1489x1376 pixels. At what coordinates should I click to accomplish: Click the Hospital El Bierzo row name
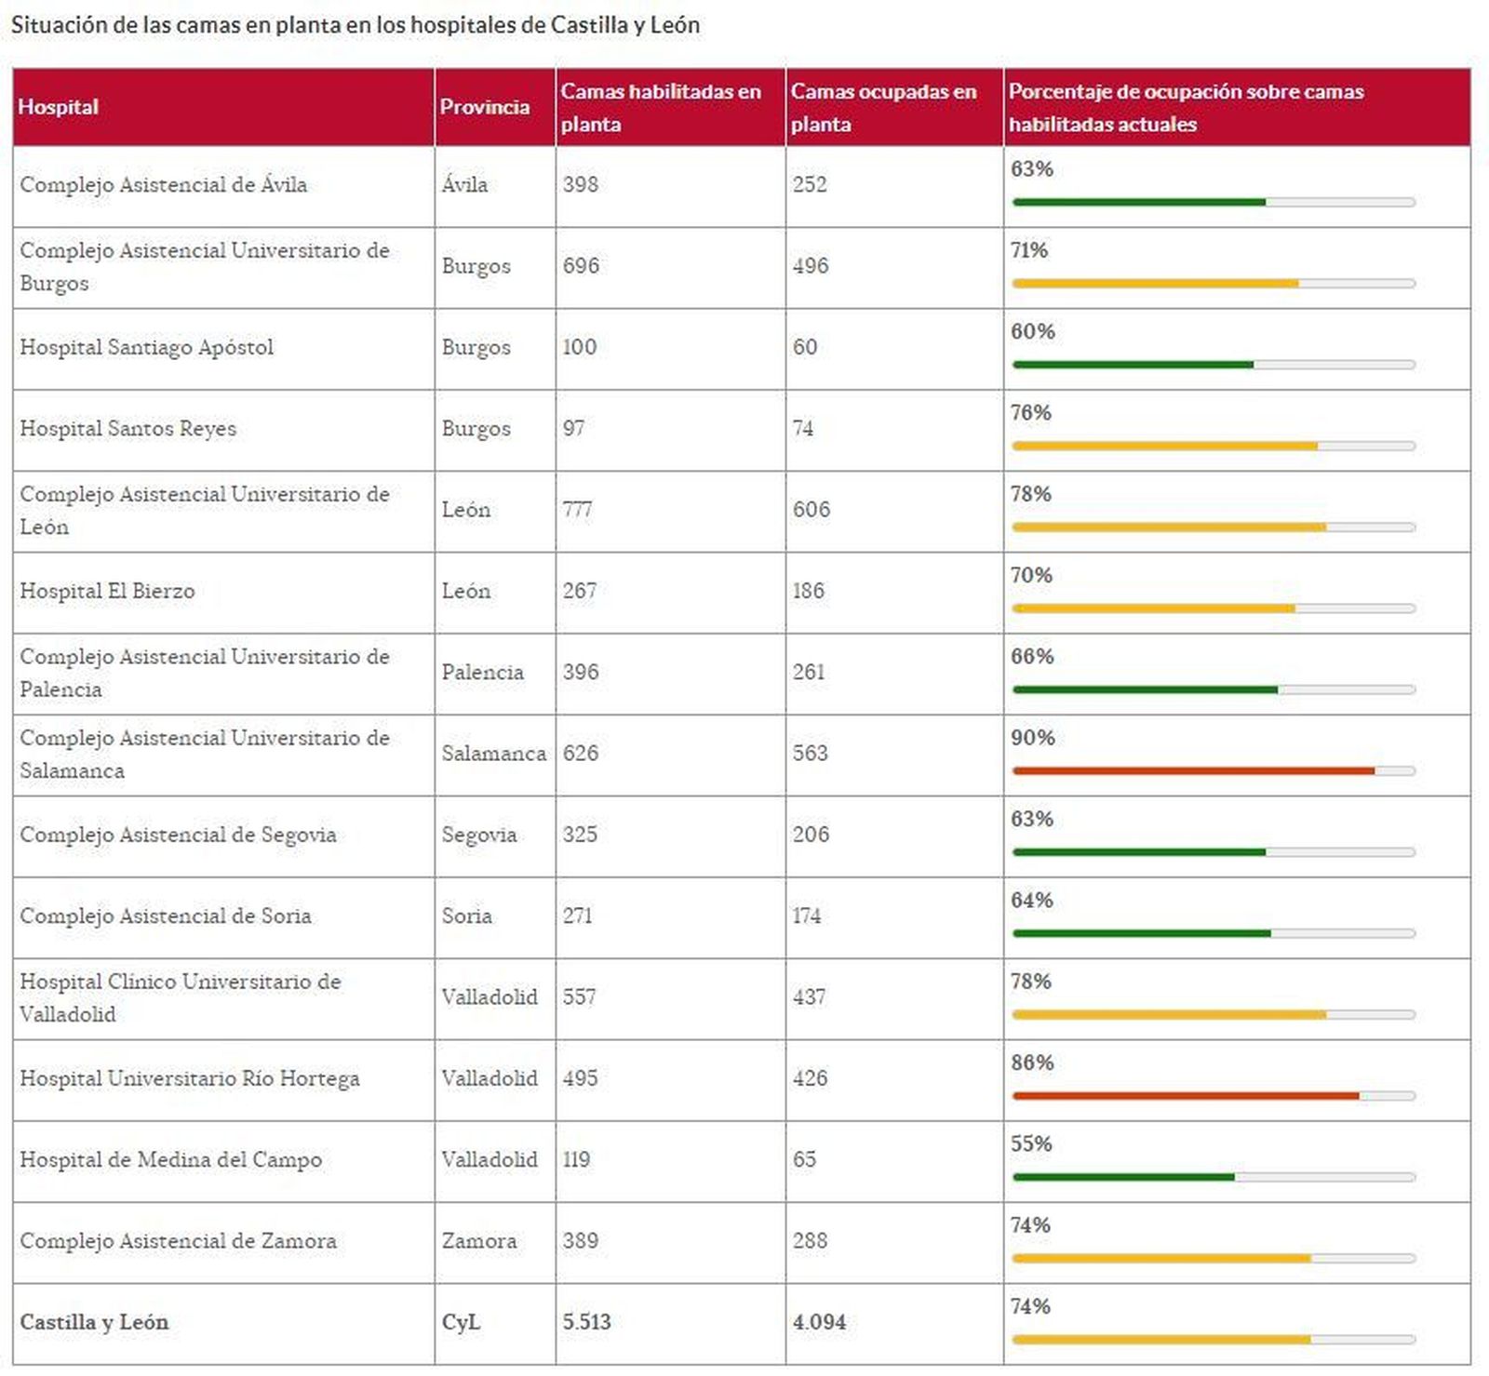click(x=107, y=592)
